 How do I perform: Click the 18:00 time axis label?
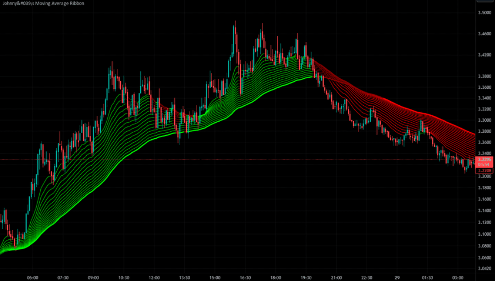tap(275, 278)
